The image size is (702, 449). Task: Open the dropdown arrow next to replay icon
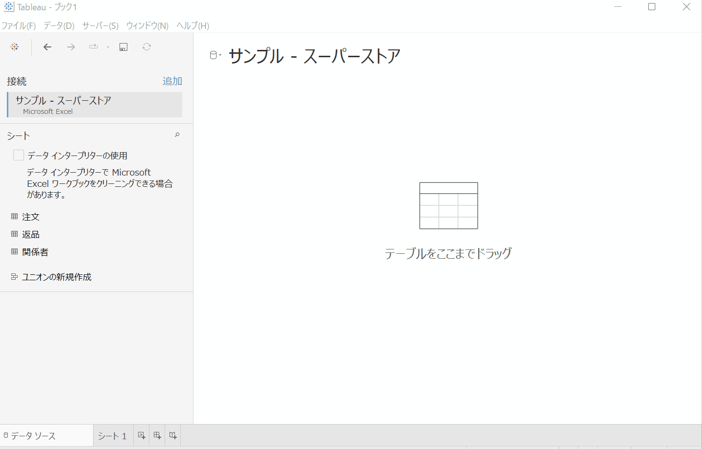108,47
